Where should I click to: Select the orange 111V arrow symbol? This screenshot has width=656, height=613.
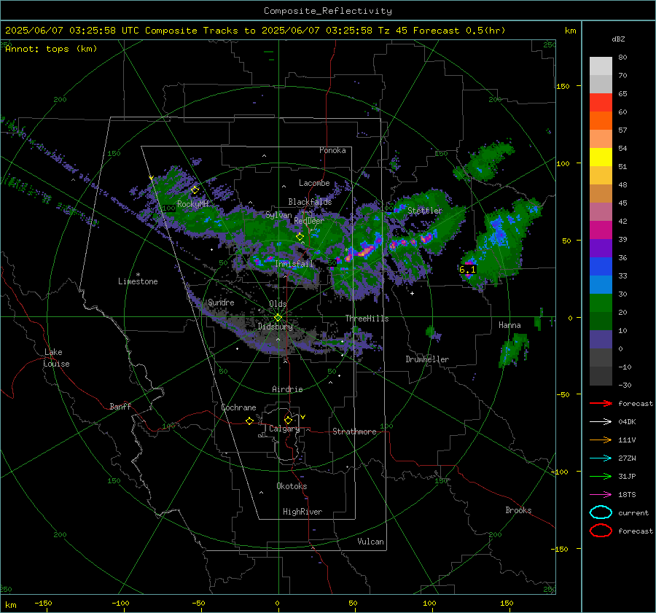[x=601, y=440]
